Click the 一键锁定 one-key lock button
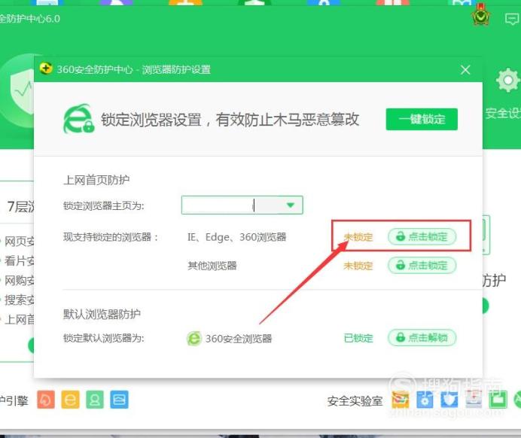 pyautogui.click(x=422, y=119)
